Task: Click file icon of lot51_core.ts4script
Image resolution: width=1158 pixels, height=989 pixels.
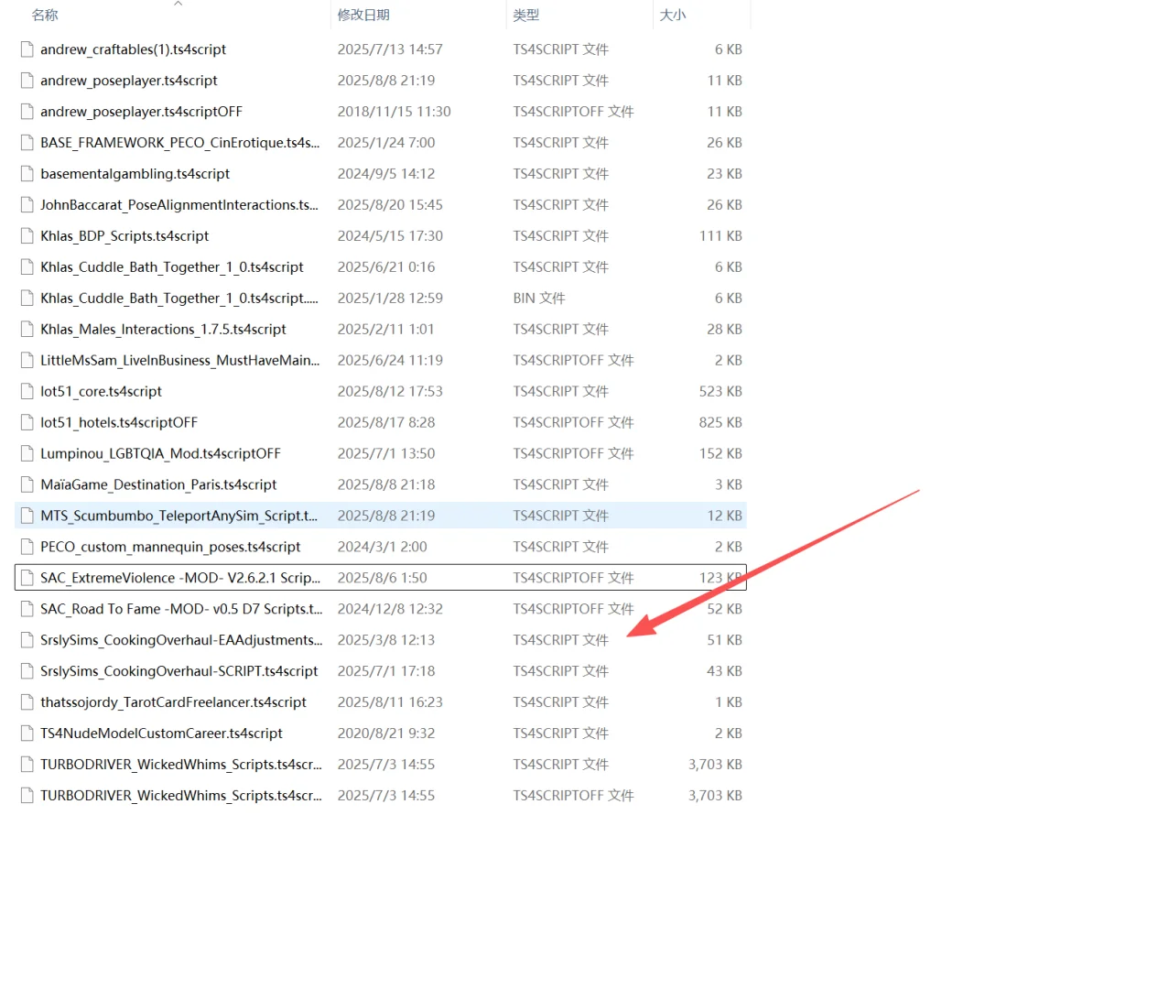Action: click(27, 392)
